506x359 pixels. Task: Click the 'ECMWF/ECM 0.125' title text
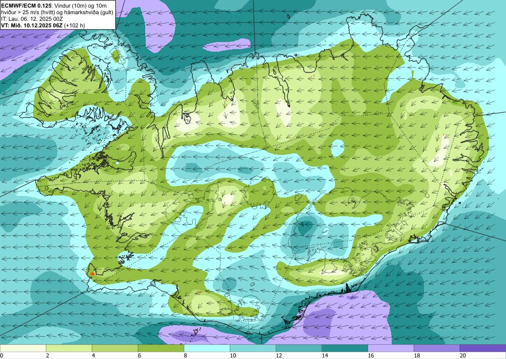pos(26,6)
